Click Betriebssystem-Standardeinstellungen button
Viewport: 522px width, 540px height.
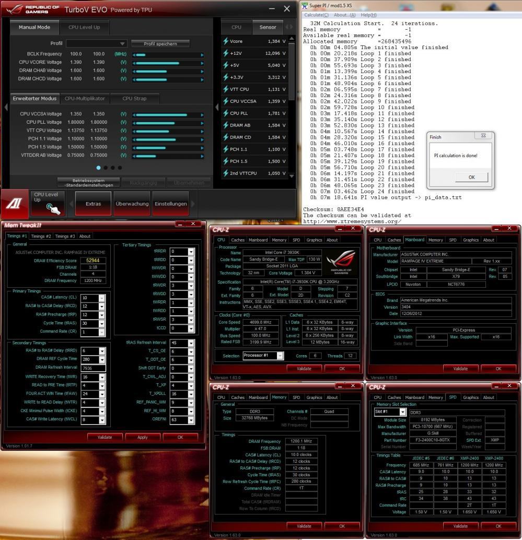tap(88, 183)
